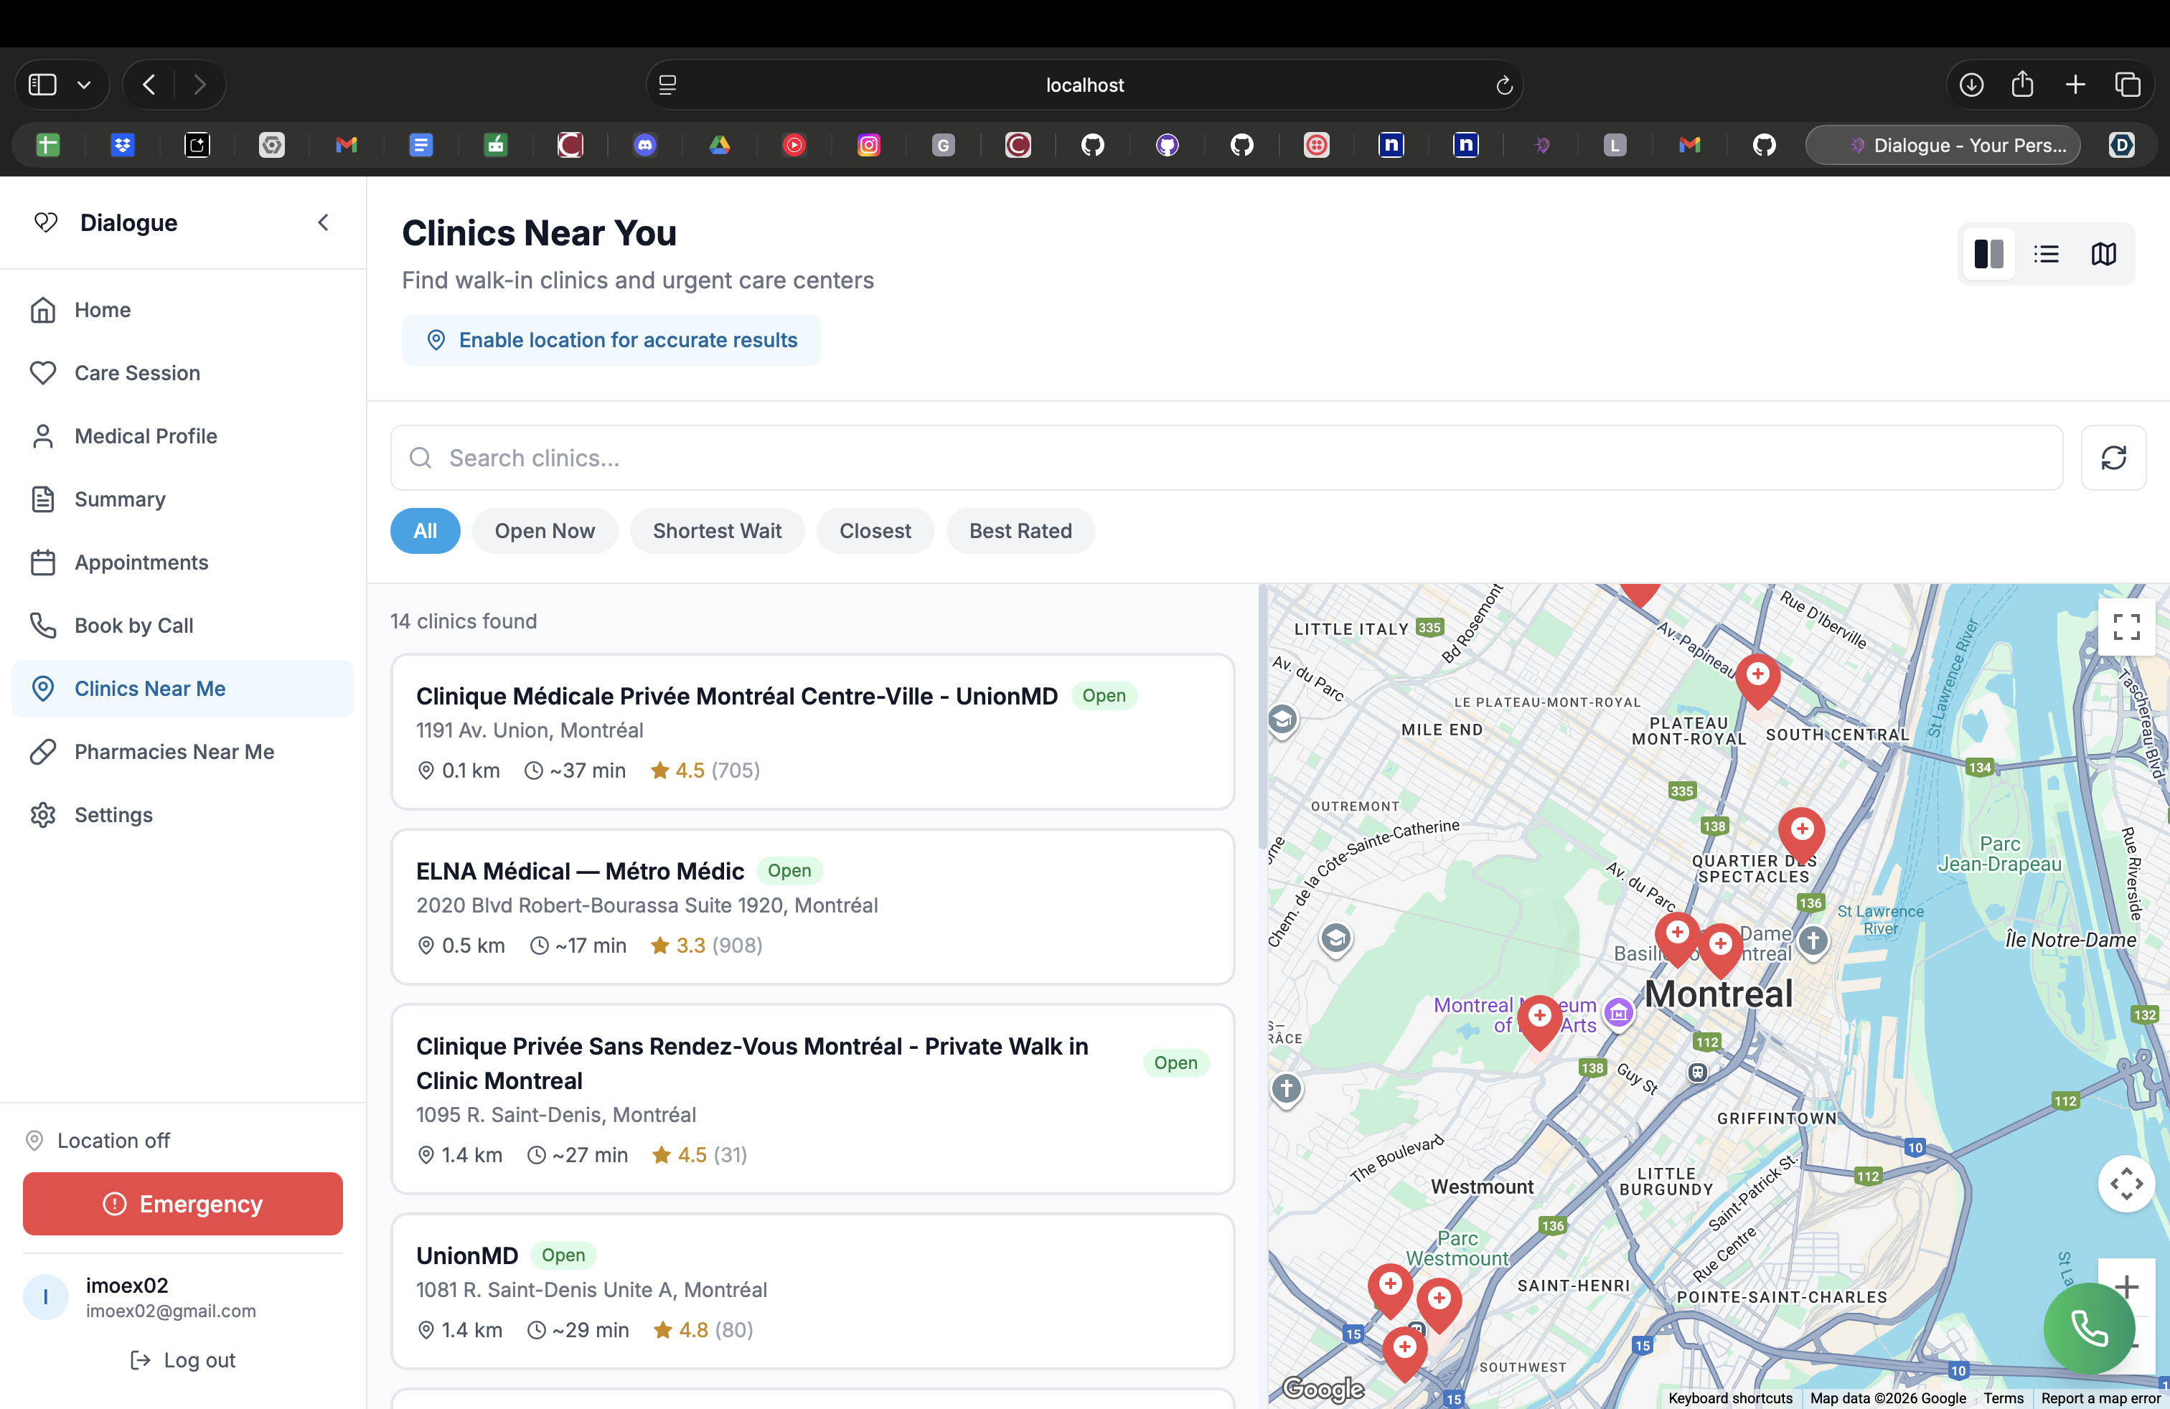Click the green phone call floating button
2170x1409 pixels.
pyautogui.click(x=2088, y=1328)
